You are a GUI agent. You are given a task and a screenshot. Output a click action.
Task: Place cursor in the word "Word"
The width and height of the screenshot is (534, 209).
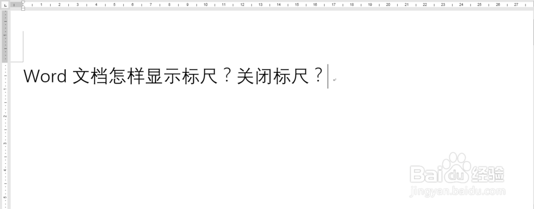pos(45,77)
